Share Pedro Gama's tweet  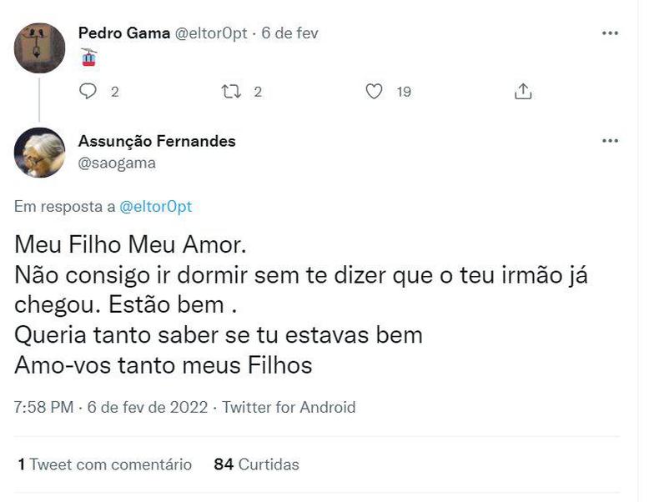pyautogui.click(x=523, y=92)
